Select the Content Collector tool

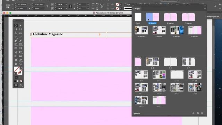click(x=16, y=33)
